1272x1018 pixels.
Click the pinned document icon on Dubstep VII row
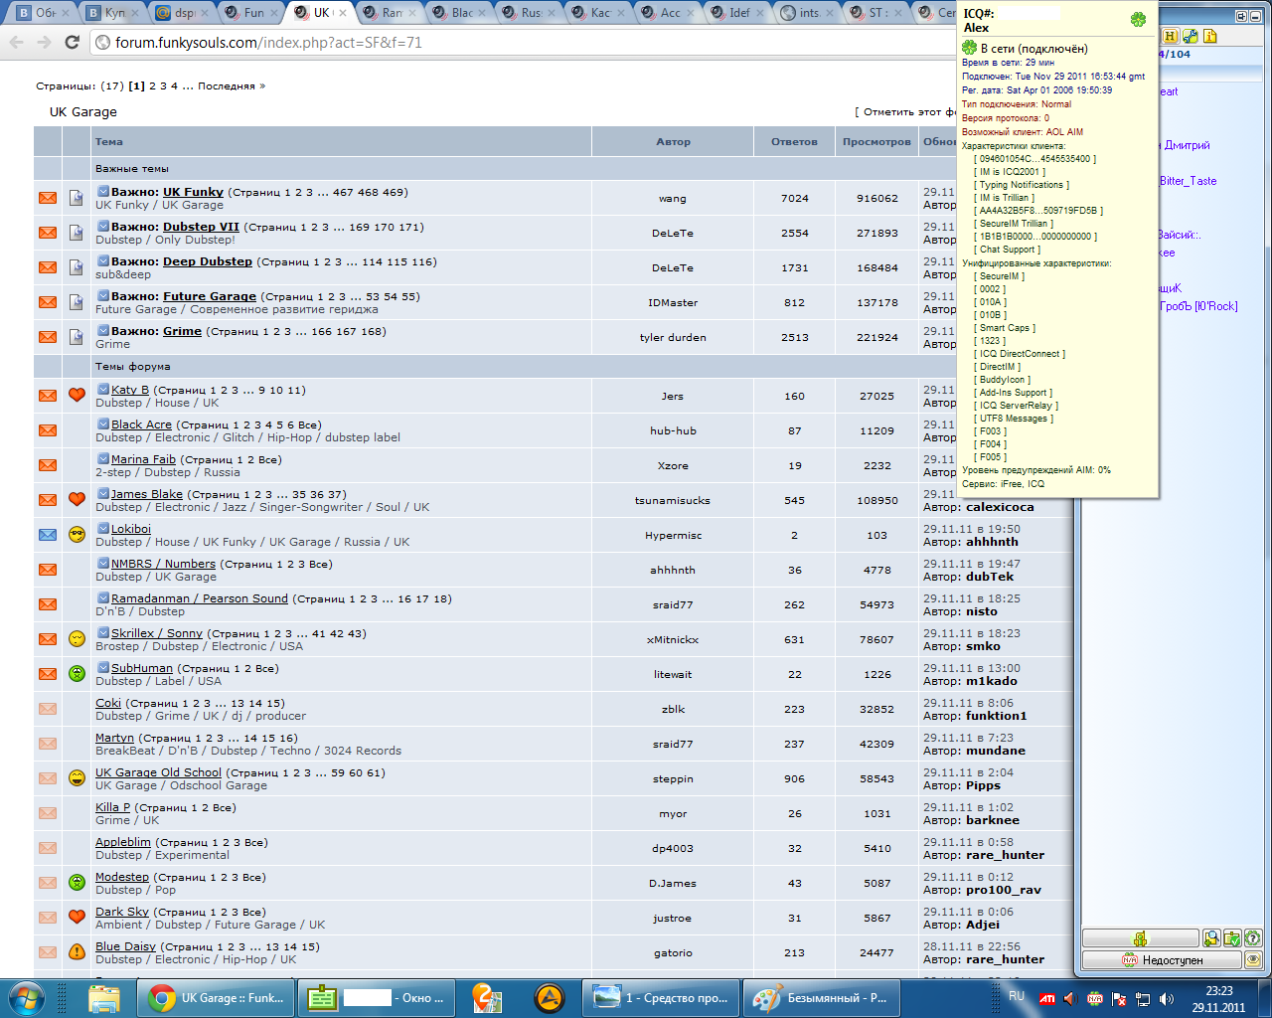77,233
